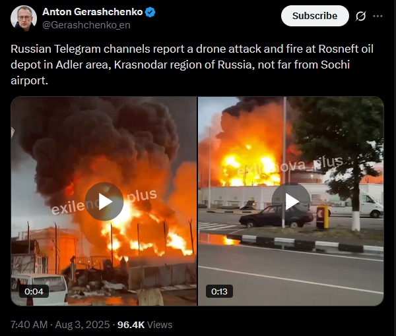Click the parked dark car in the right video
Viewport: 396px width, 336px height.
[x=277, y=217]
